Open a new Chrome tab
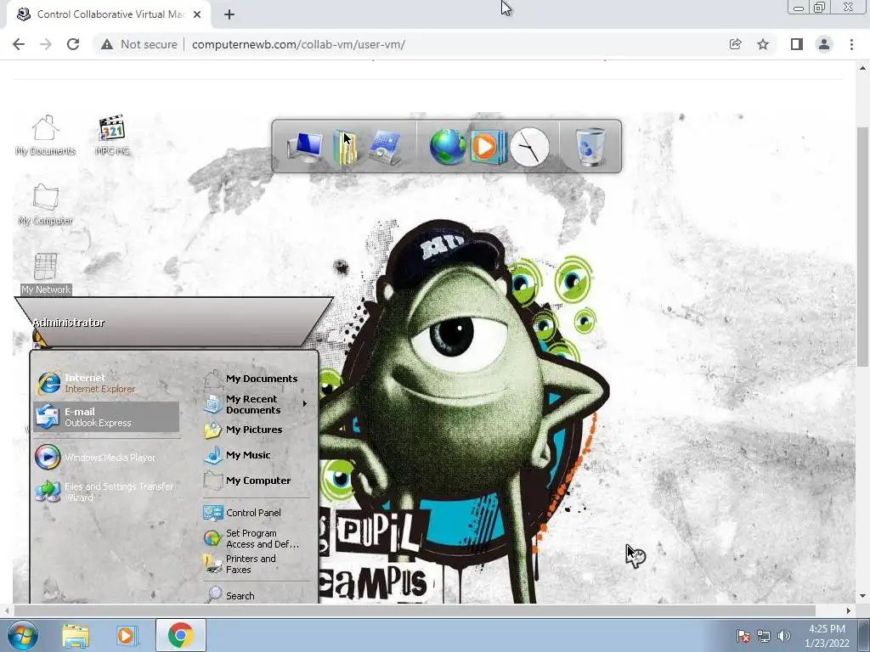Screen dimensions: 870x652 229,14
